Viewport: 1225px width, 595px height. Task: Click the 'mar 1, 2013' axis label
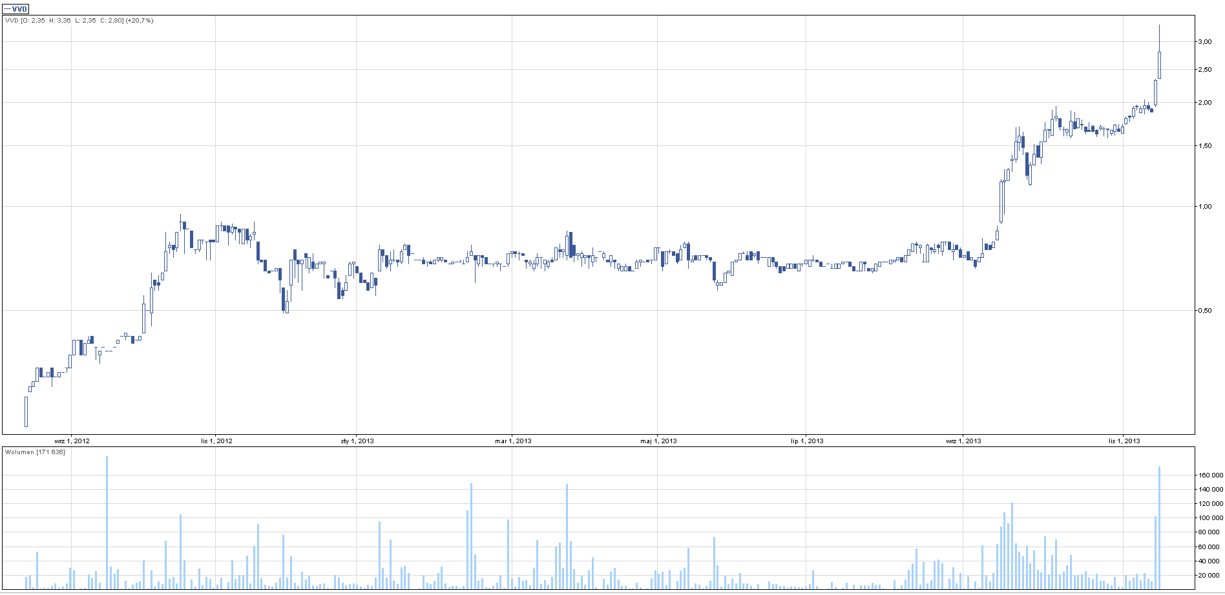click(513, 441)
